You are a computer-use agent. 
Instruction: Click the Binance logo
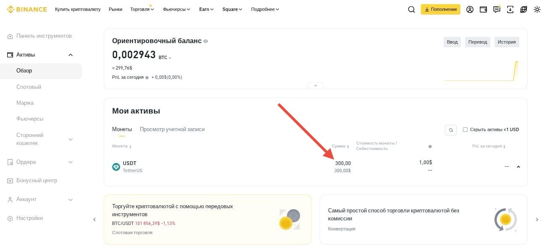(x=27, y=9)
